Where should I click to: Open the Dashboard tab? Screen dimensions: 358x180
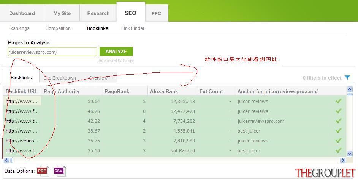click(x=22, y=13)
